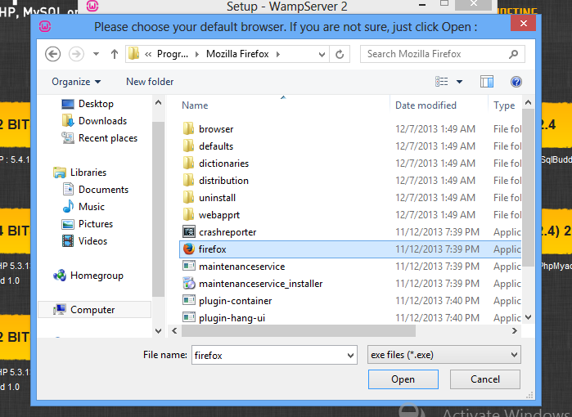This screenshot has width=572, height=417.
Task: Sort by Name column header
Action: pos(195,105)
